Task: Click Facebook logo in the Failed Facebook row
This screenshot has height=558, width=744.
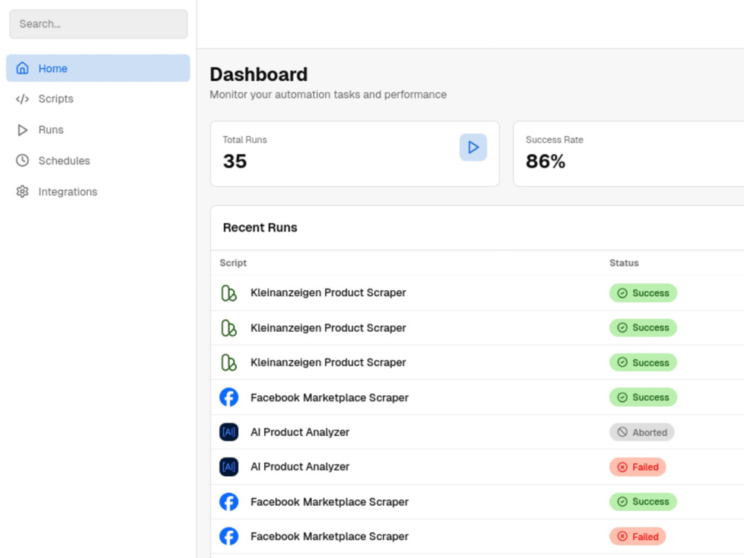Action: [x=228, y=536]
